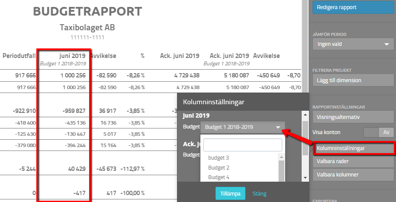Click the bold value 917 666
396x202 pixels.
click(26, 75)
